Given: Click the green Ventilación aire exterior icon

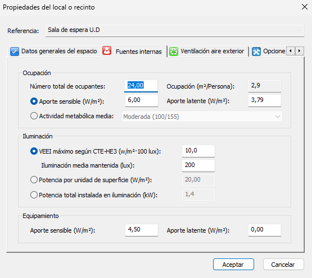Looking at the screenshot, I should pyautogui.click(x=174, y=52).
